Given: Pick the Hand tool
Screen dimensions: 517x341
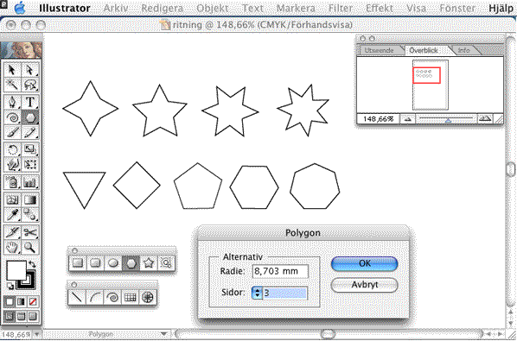Looking at the screenshot, I should pyautogui.click(x=12, y=247).
